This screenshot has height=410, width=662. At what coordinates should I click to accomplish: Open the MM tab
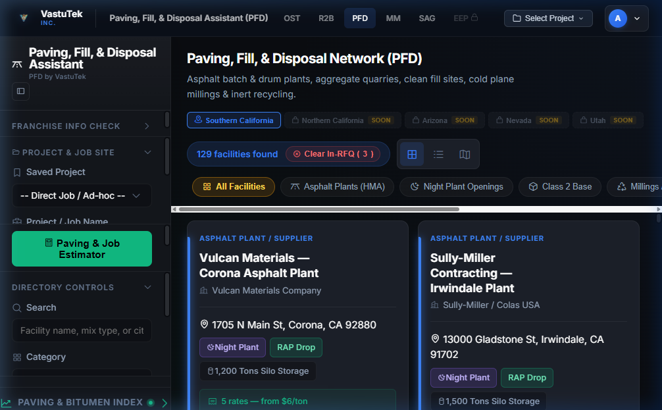393,18
